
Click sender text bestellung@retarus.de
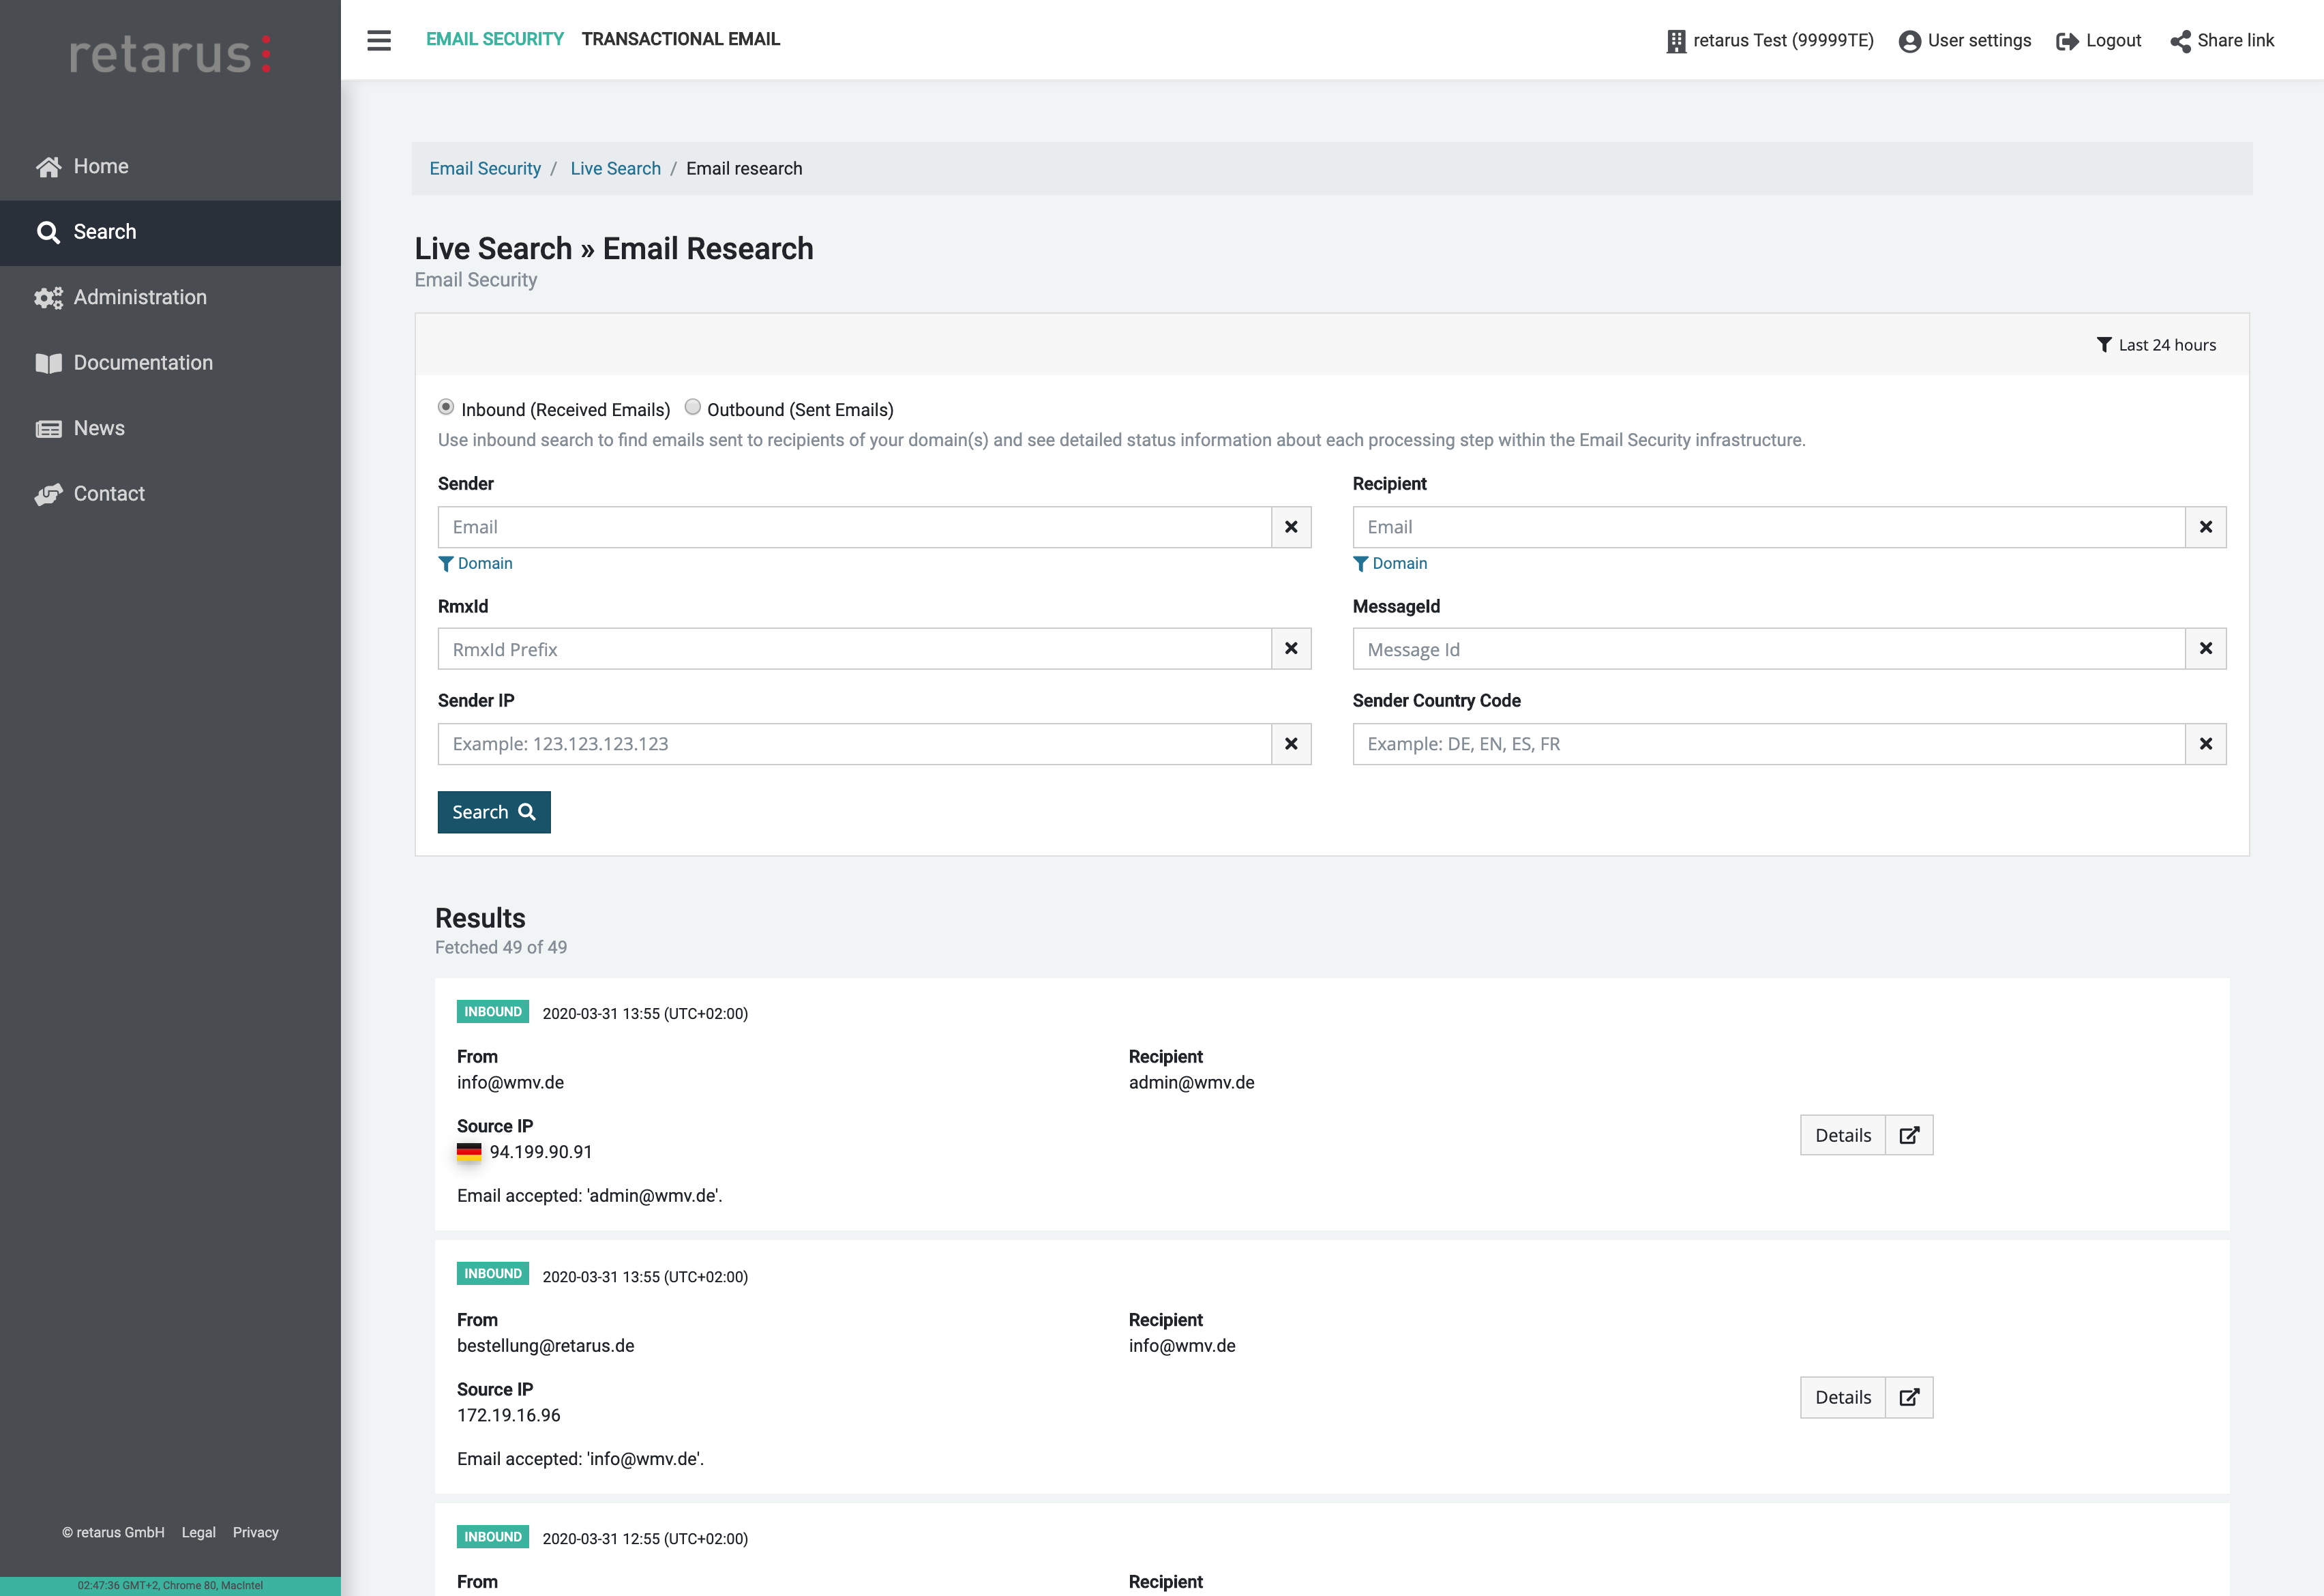(x=546, y=1346)
